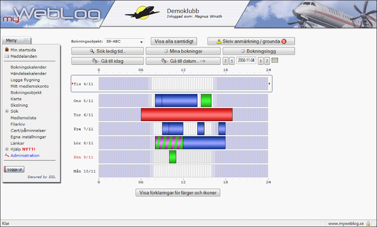The width and height of the screenshot is (377, 227).
Task: Open Egna inställningar menu item
Action: click(x=28, y=137)
